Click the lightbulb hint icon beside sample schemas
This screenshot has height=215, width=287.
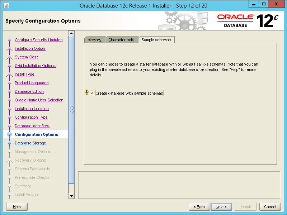click(86, 92)
